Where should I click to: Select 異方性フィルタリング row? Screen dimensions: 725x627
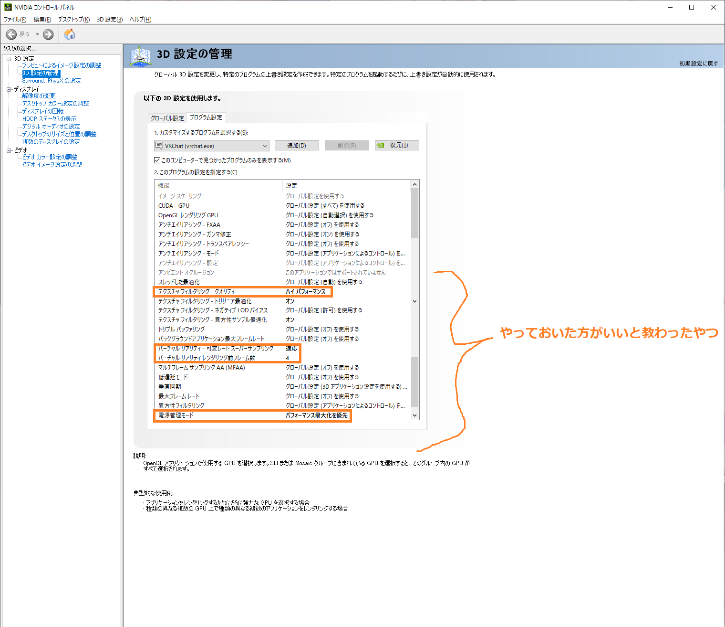[282, 406]
